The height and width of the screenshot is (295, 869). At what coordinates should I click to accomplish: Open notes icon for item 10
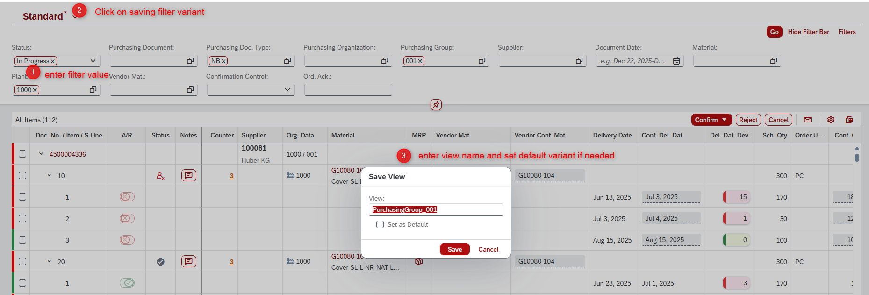click(188, 175)
